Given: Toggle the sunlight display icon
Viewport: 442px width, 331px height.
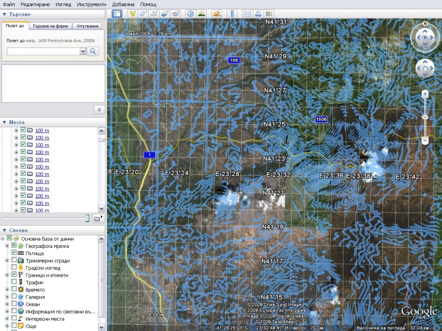Looking at the screenshot, I should coord(201,14).
